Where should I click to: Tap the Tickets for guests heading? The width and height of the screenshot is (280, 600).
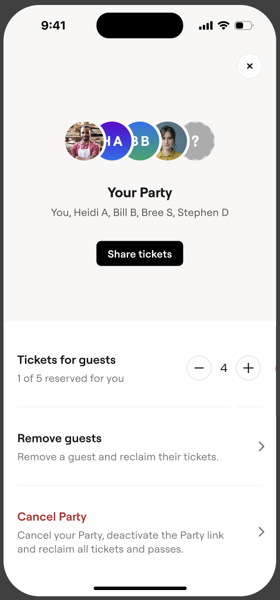coord(66,360)
